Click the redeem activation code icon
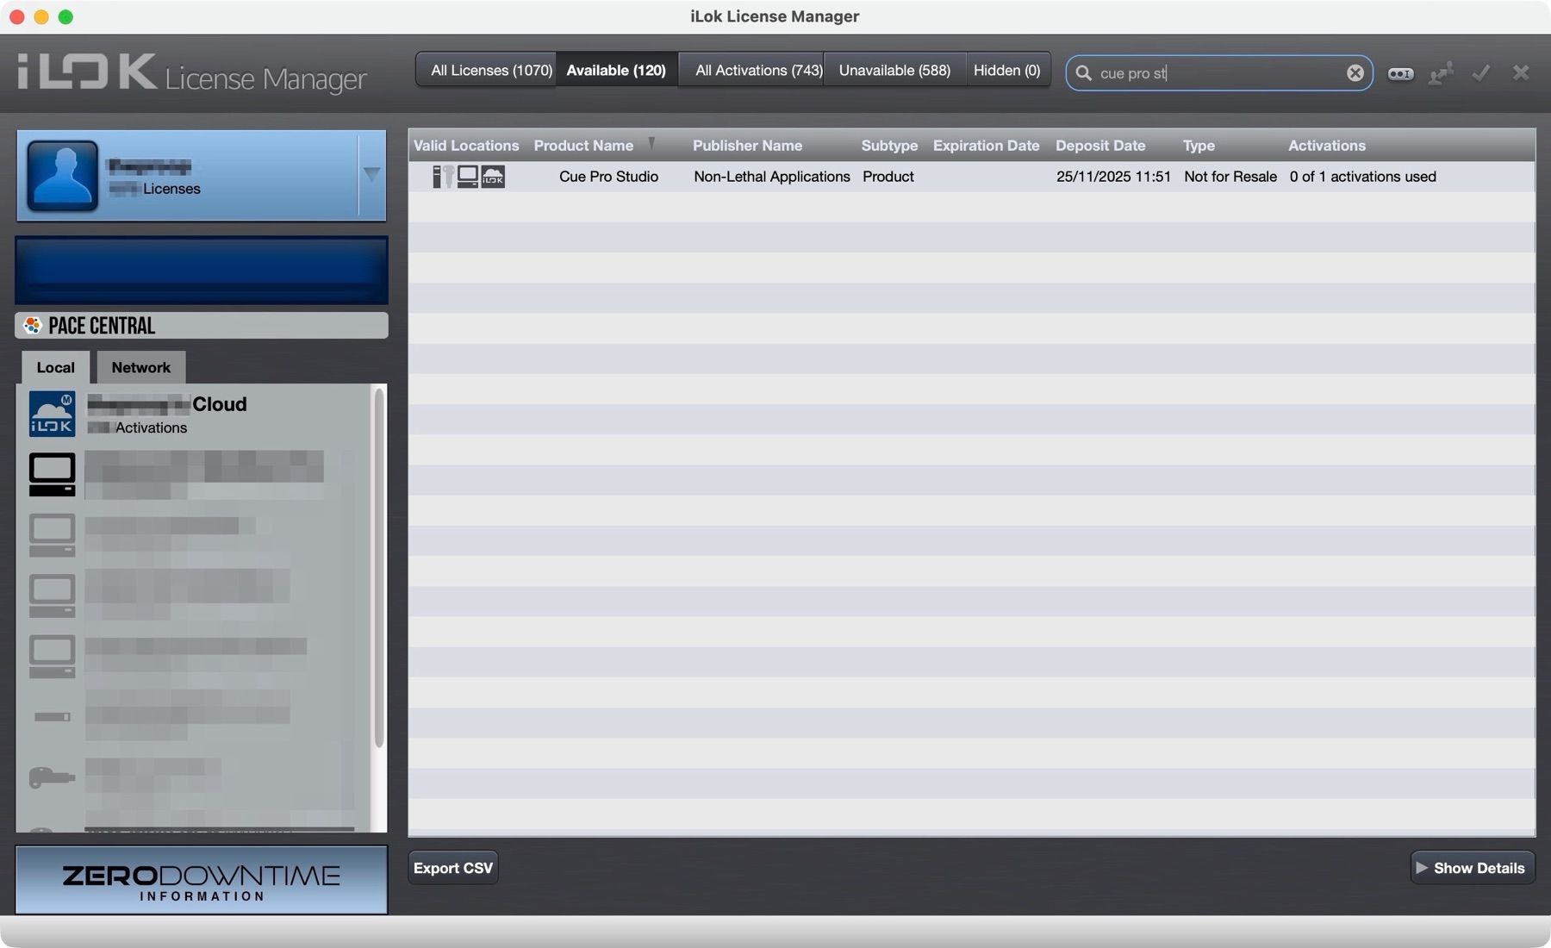The width and height of the screenshot is (1551, 948). 1400,74
